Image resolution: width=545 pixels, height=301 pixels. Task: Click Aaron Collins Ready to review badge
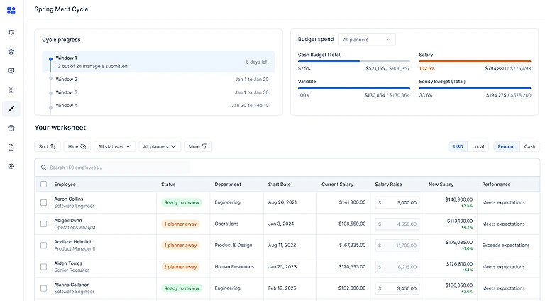coord(182,202)
